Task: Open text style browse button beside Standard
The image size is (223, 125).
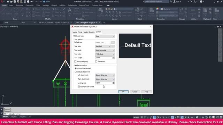Action: coord(113,46)
